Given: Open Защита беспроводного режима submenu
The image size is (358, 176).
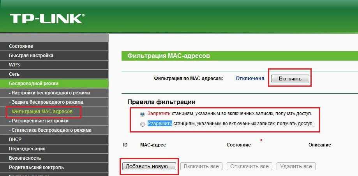Looking at the screenshot, I should pyautogui.click(x=46, y=102).
